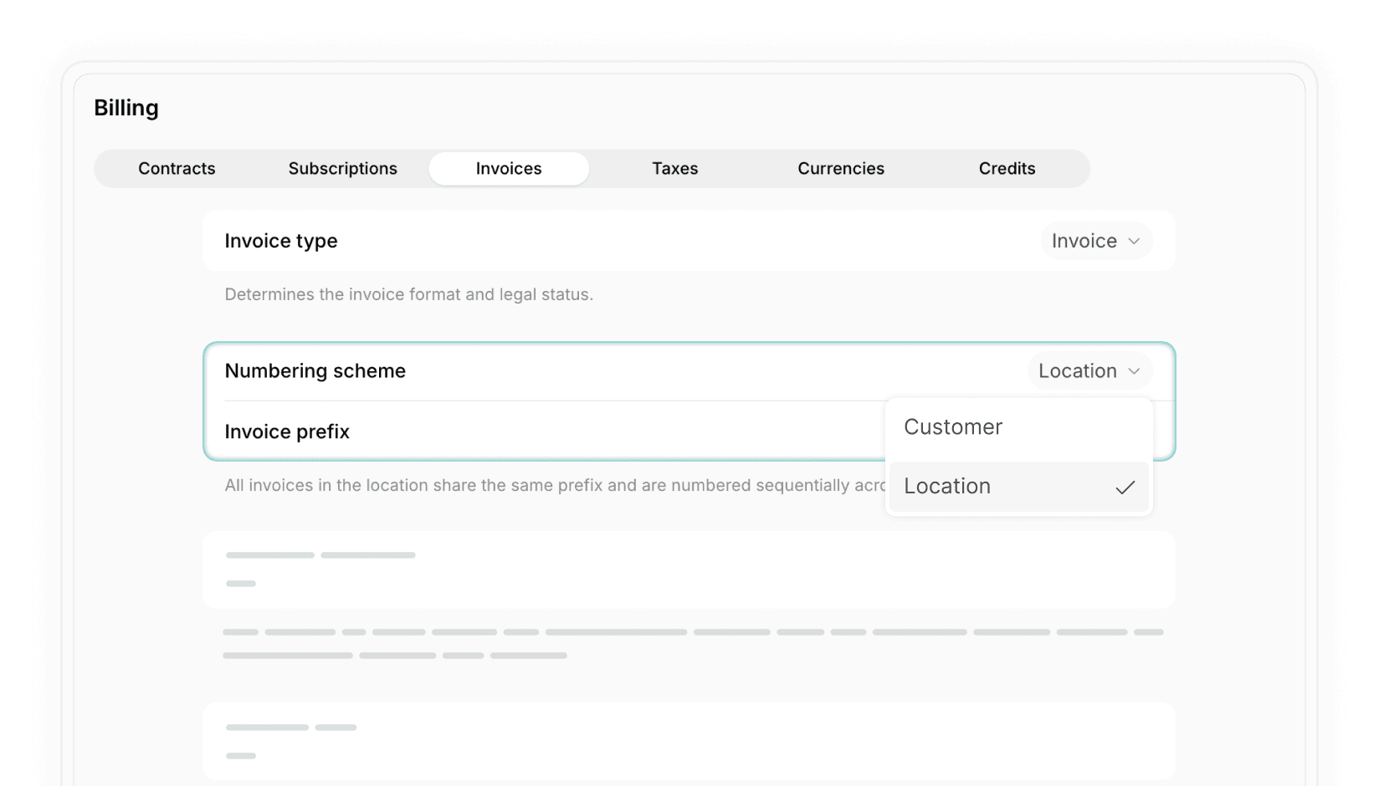Click the first placeholder settings card
The image size is (1379, 786).
[x=688, y=569]
